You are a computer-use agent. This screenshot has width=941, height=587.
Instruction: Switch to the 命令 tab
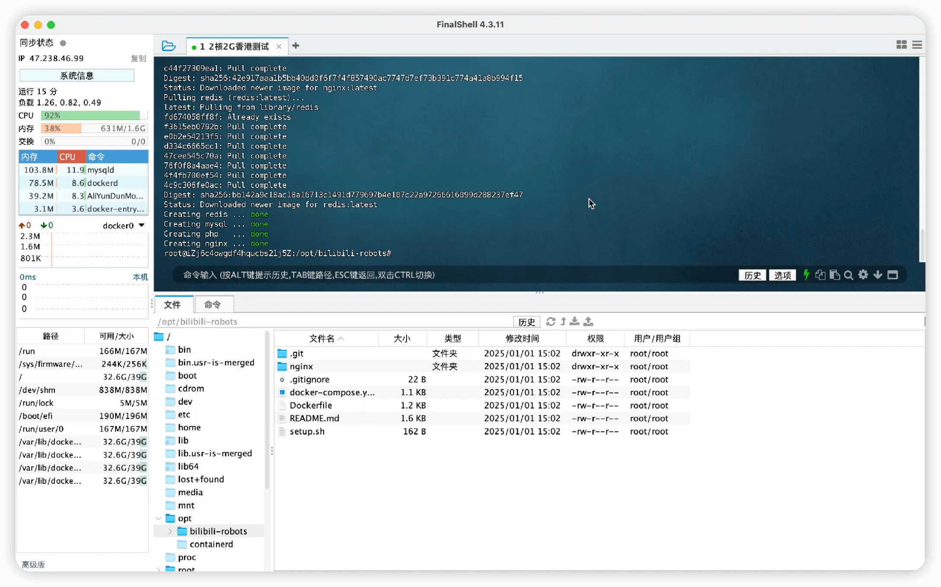(x=214, y=305)
